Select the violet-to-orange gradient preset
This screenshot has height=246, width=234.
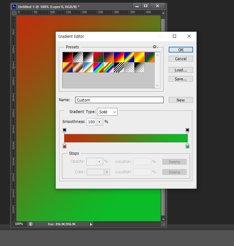click(x=109, y=57)
